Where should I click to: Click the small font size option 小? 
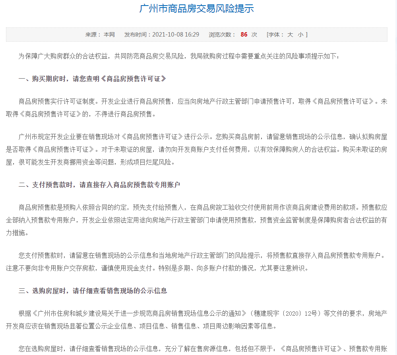point(300,35)
